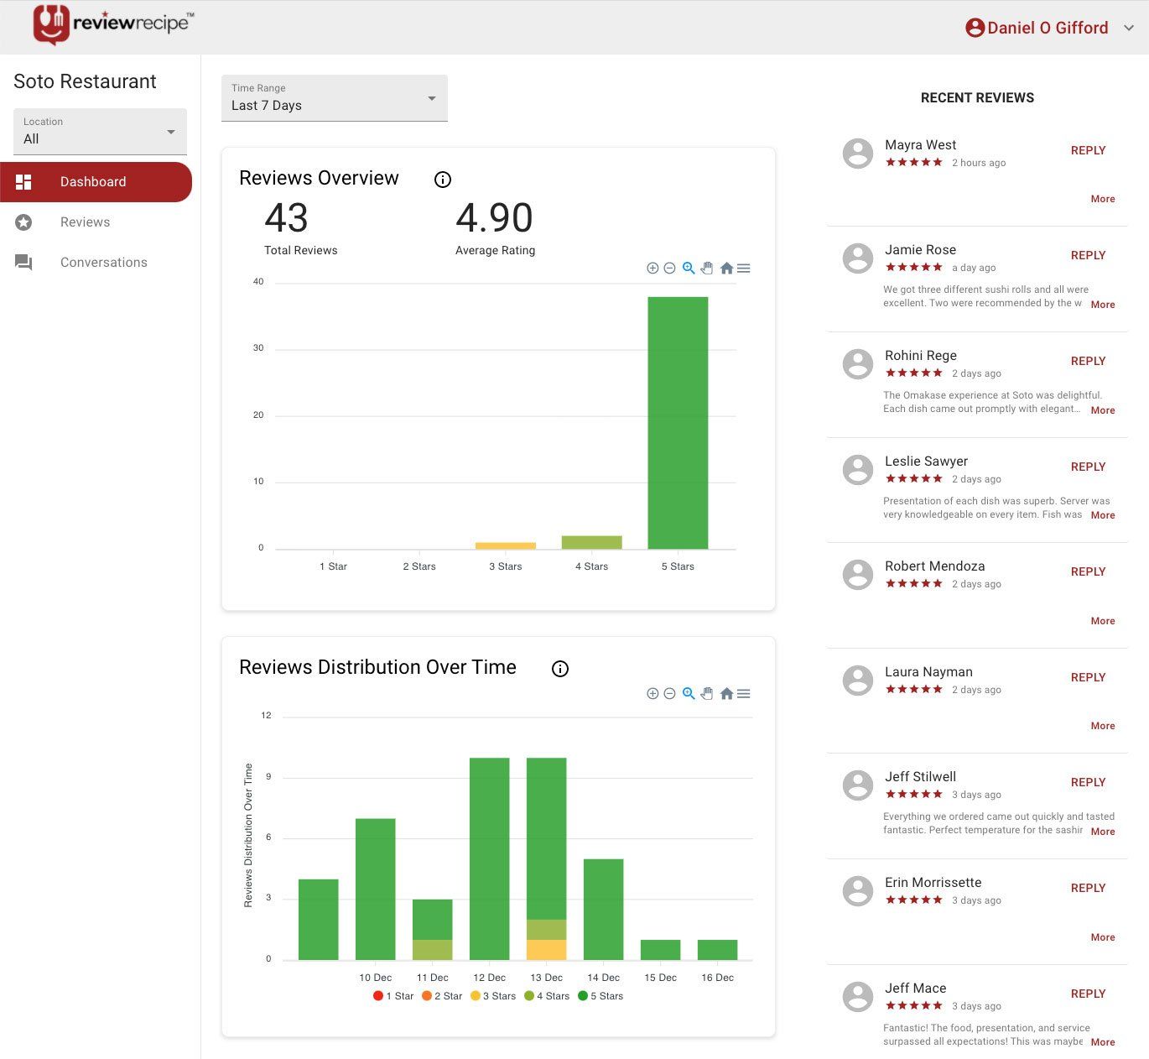This screenshot has width=1149, height=1059.
Task: Open Conversations from the sidebar
Action: (x=103, y=263)
